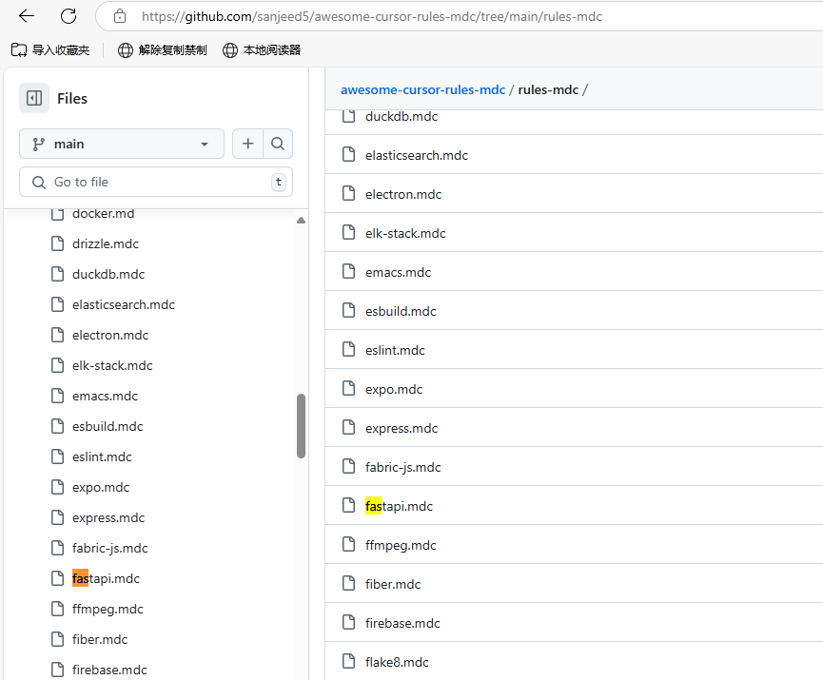823x680 pixels.
Task: Click the browser back arrow
Action: (x=27, y=16)
